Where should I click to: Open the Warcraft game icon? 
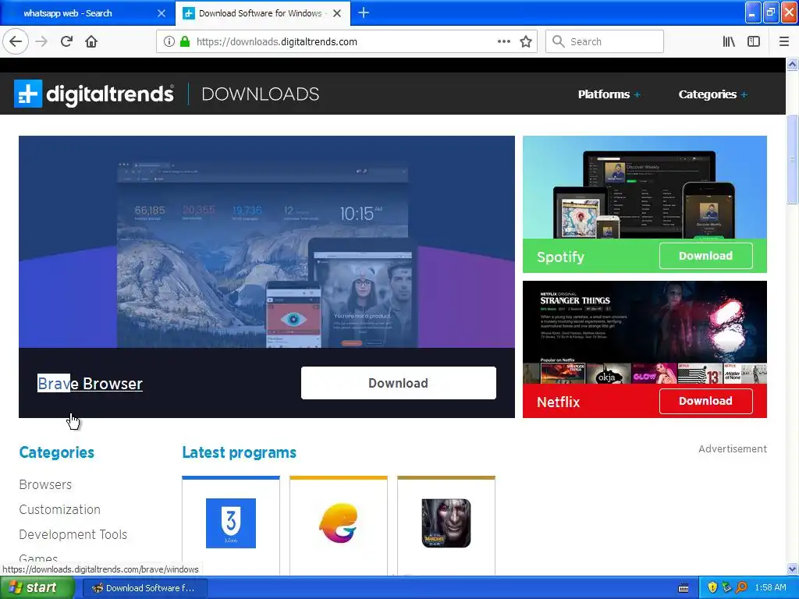tap(446, 523)
